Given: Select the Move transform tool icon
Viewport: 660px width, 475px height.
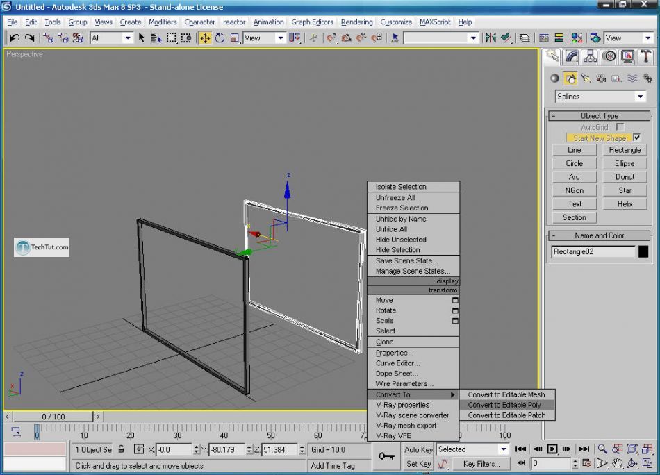Looking at the screenshot, I should tap(205, 38).
